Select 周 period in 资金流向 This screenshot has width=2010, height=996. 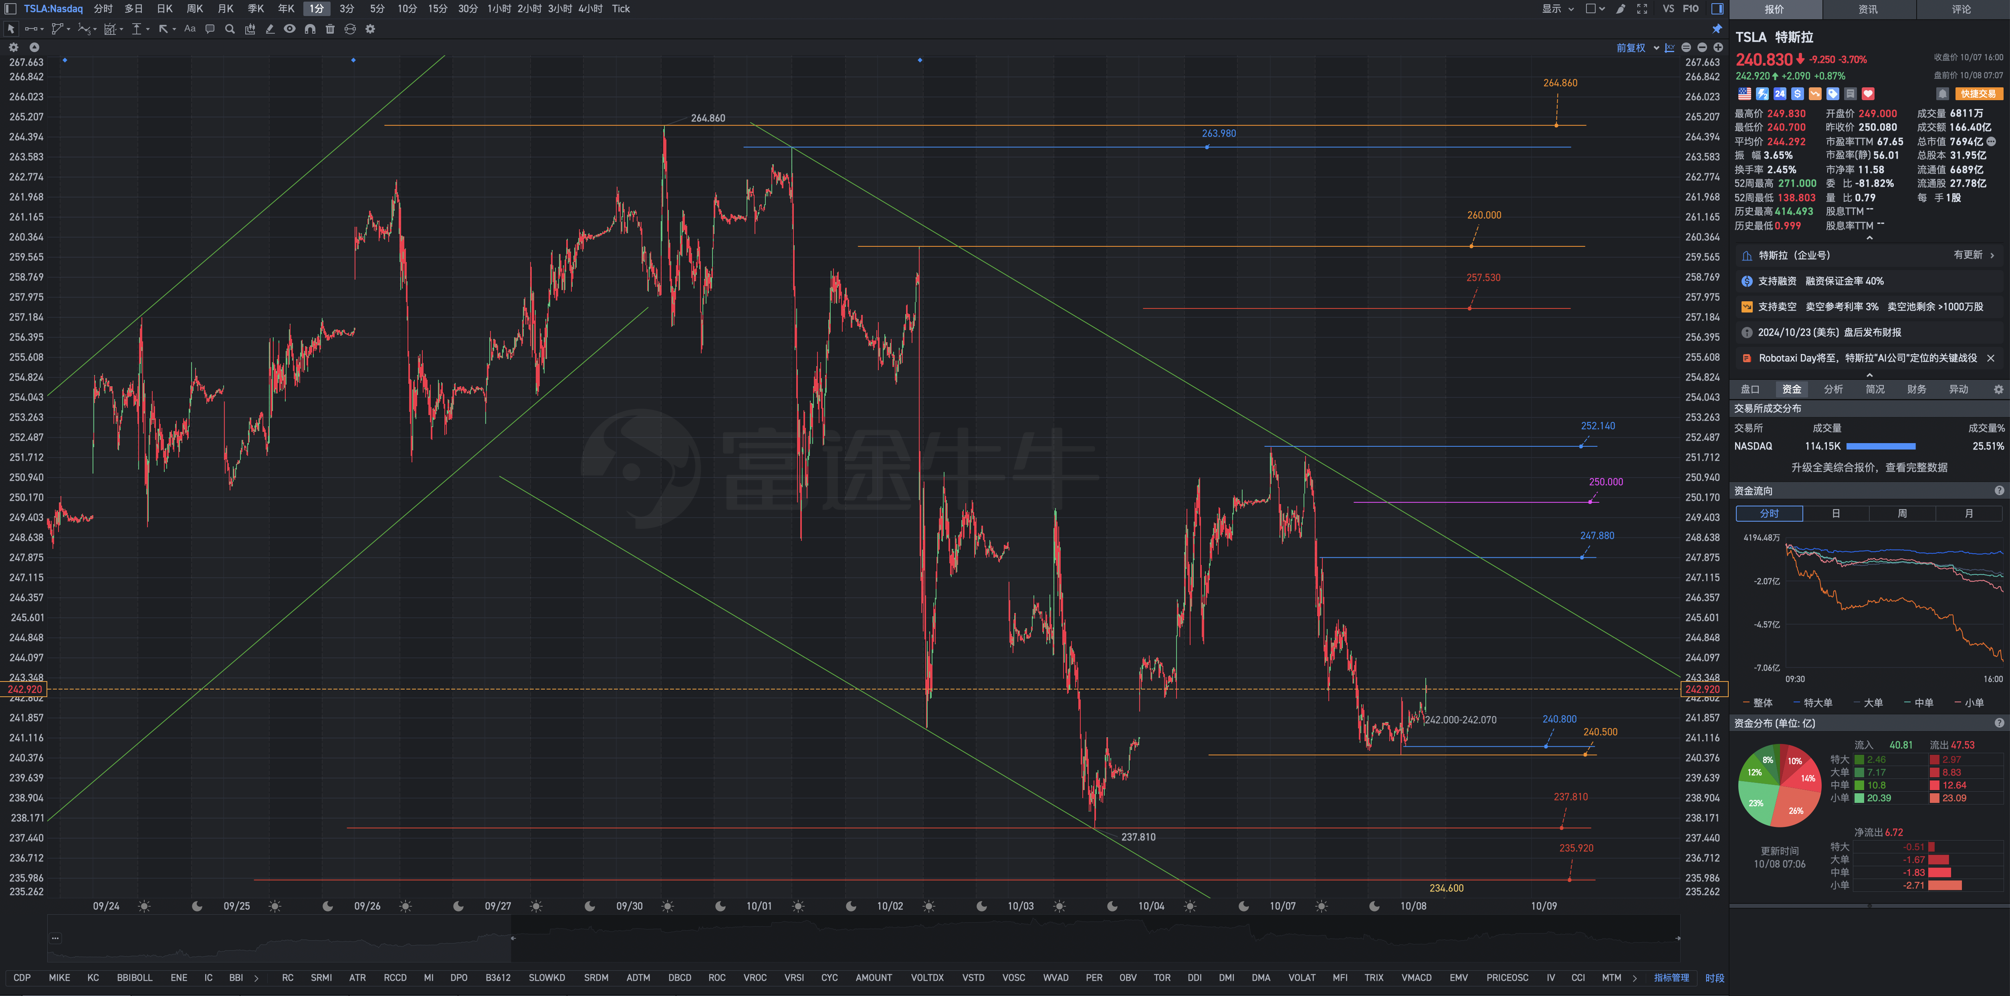click(1901, 513)
